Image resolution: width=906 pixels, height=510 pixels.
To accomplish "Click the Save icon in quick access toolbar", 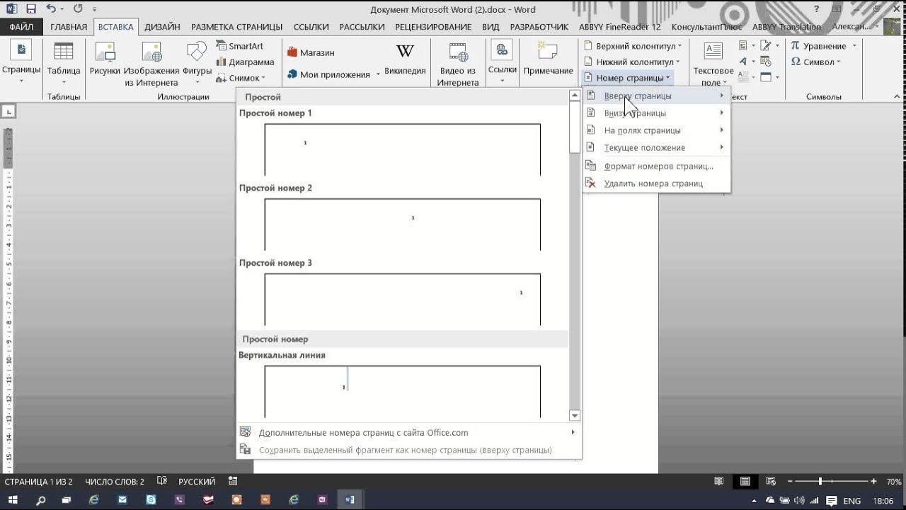I will tap(30, 9).
